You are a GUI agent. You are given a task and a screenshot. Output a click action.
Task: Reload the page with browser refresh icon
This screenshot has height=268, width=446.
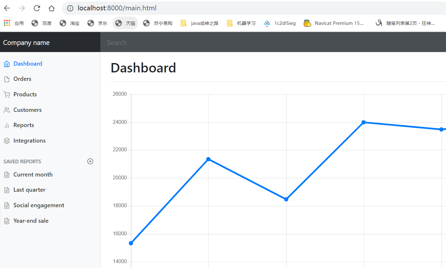tap(37, 8)
